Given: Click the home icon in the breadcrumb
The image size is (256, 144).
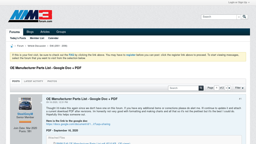Looking at the screenshot, I should 12,46.
